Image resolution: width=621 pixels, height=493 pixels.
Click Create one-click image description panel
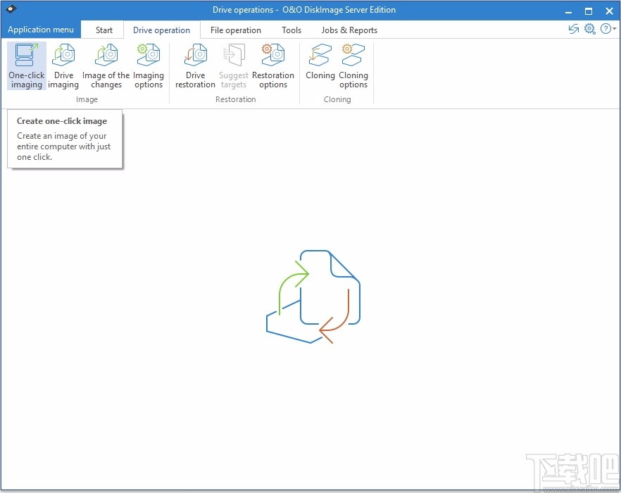(x=65, y=139)
